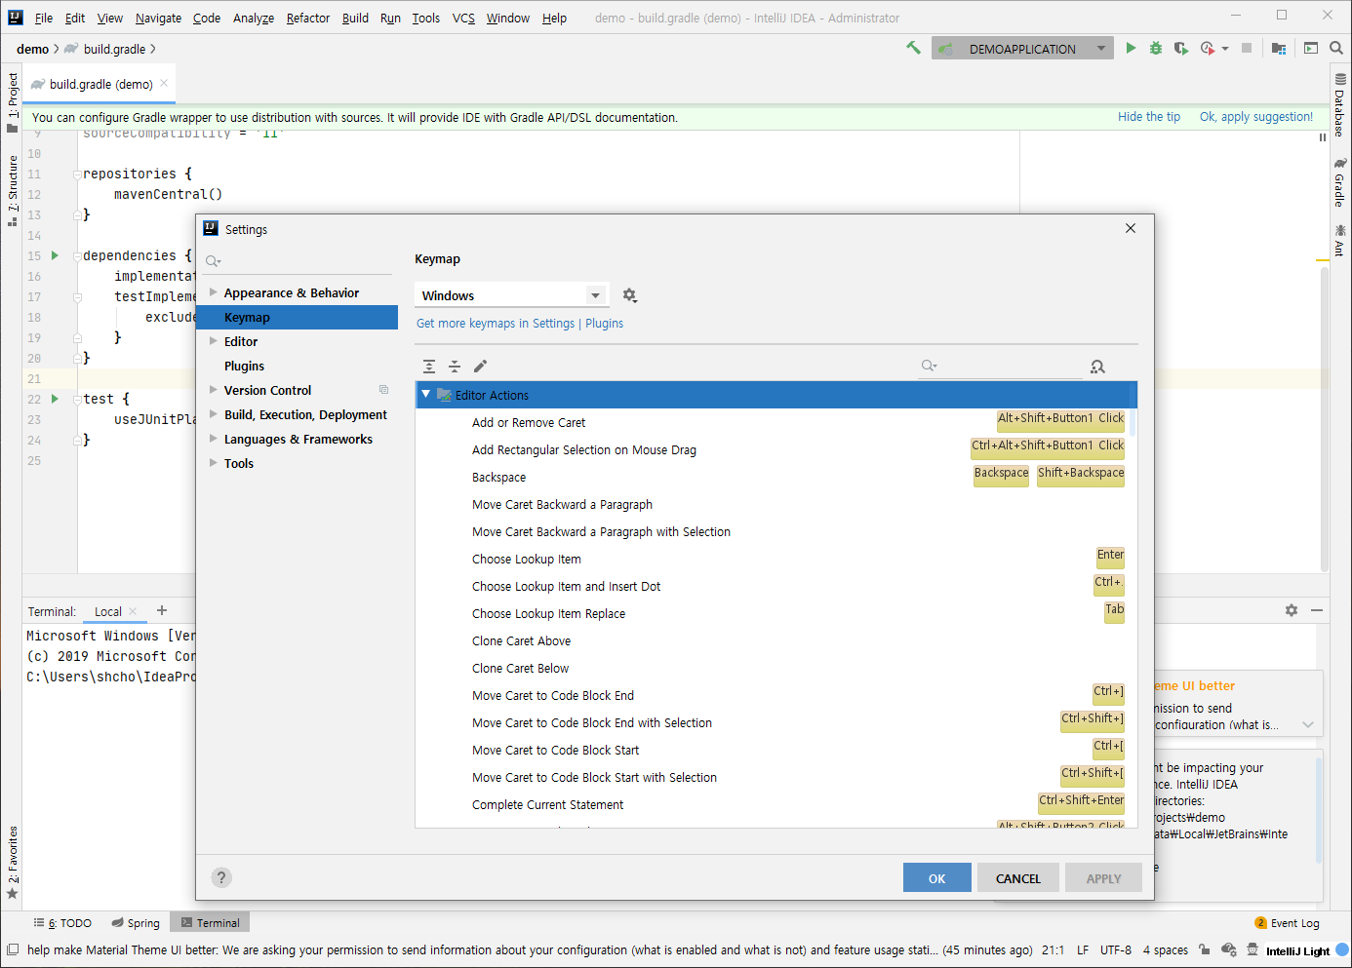
Task: Open the Database tool window
Action: click(1340, 105)
